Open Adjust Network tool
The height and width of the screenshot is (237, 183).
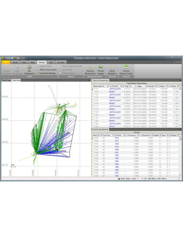[112, 70]
